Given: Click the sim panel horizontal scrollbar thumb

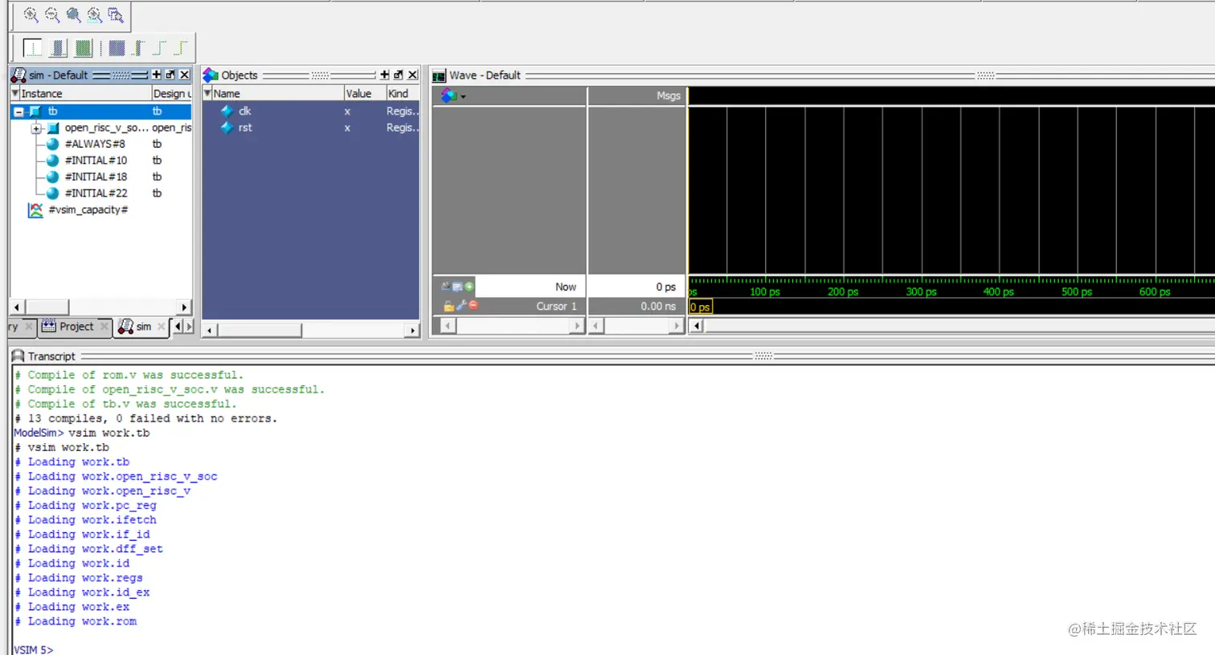Looking at the screenshot, I should point(47,307).
